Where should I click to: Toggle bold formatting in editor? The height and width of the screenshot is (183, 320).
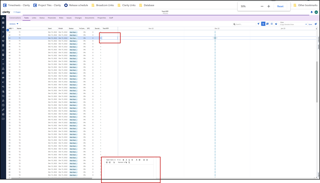(123, 160)
